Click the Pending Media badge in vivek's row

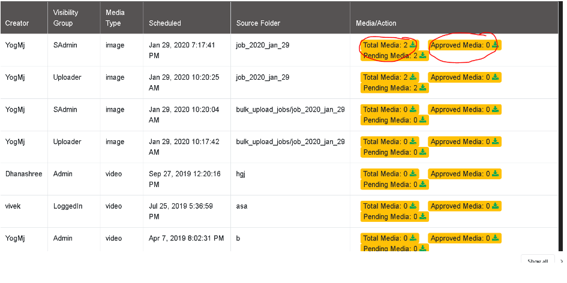395,217
